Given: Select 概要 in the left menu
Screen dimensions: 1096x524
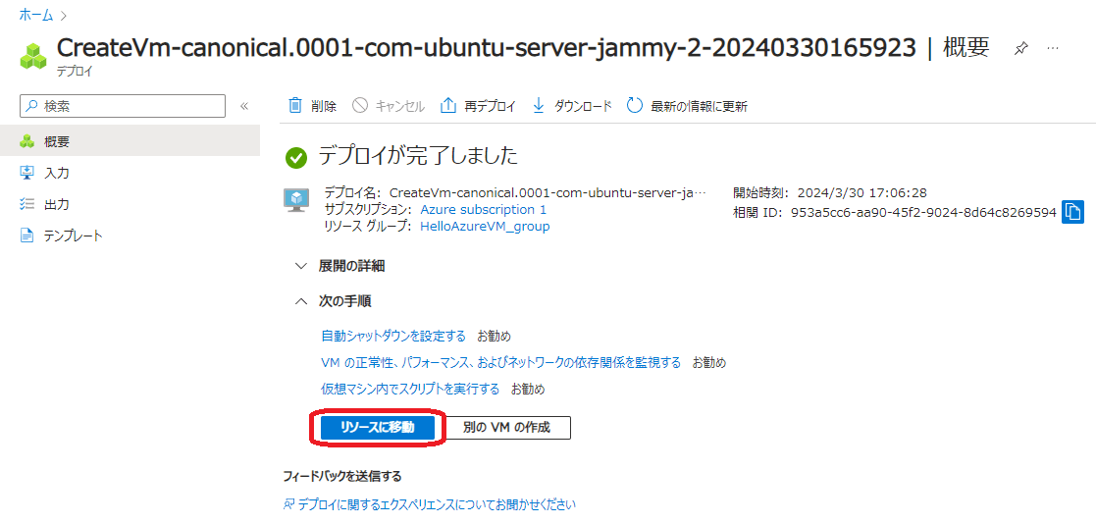Looking at the screenshot, I should [130, 142].
